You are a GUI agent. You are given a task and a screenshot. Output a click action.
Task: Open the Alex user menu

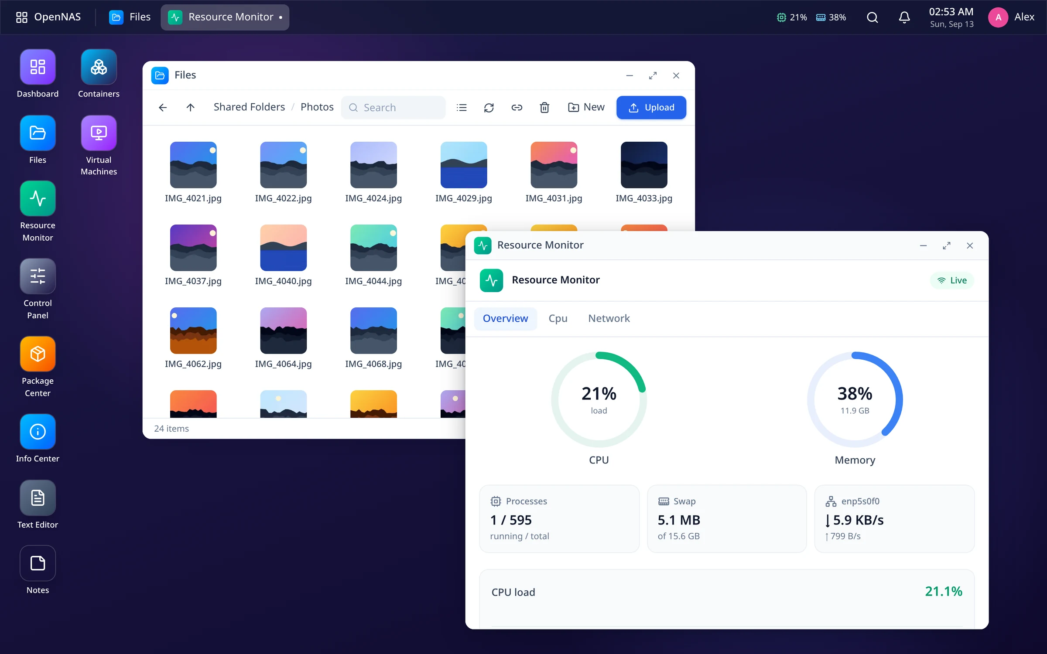click(x=1011, y=17)
